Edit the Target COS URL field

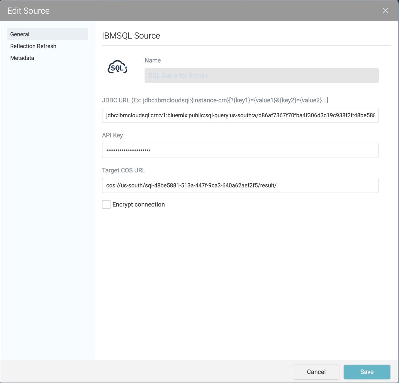240,185
